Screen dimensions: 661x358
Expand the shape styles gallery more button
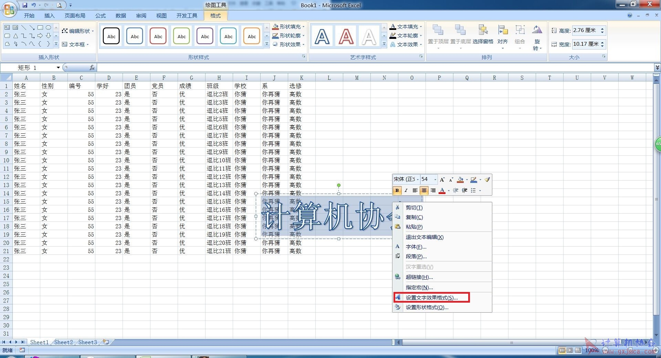(267, 44)
